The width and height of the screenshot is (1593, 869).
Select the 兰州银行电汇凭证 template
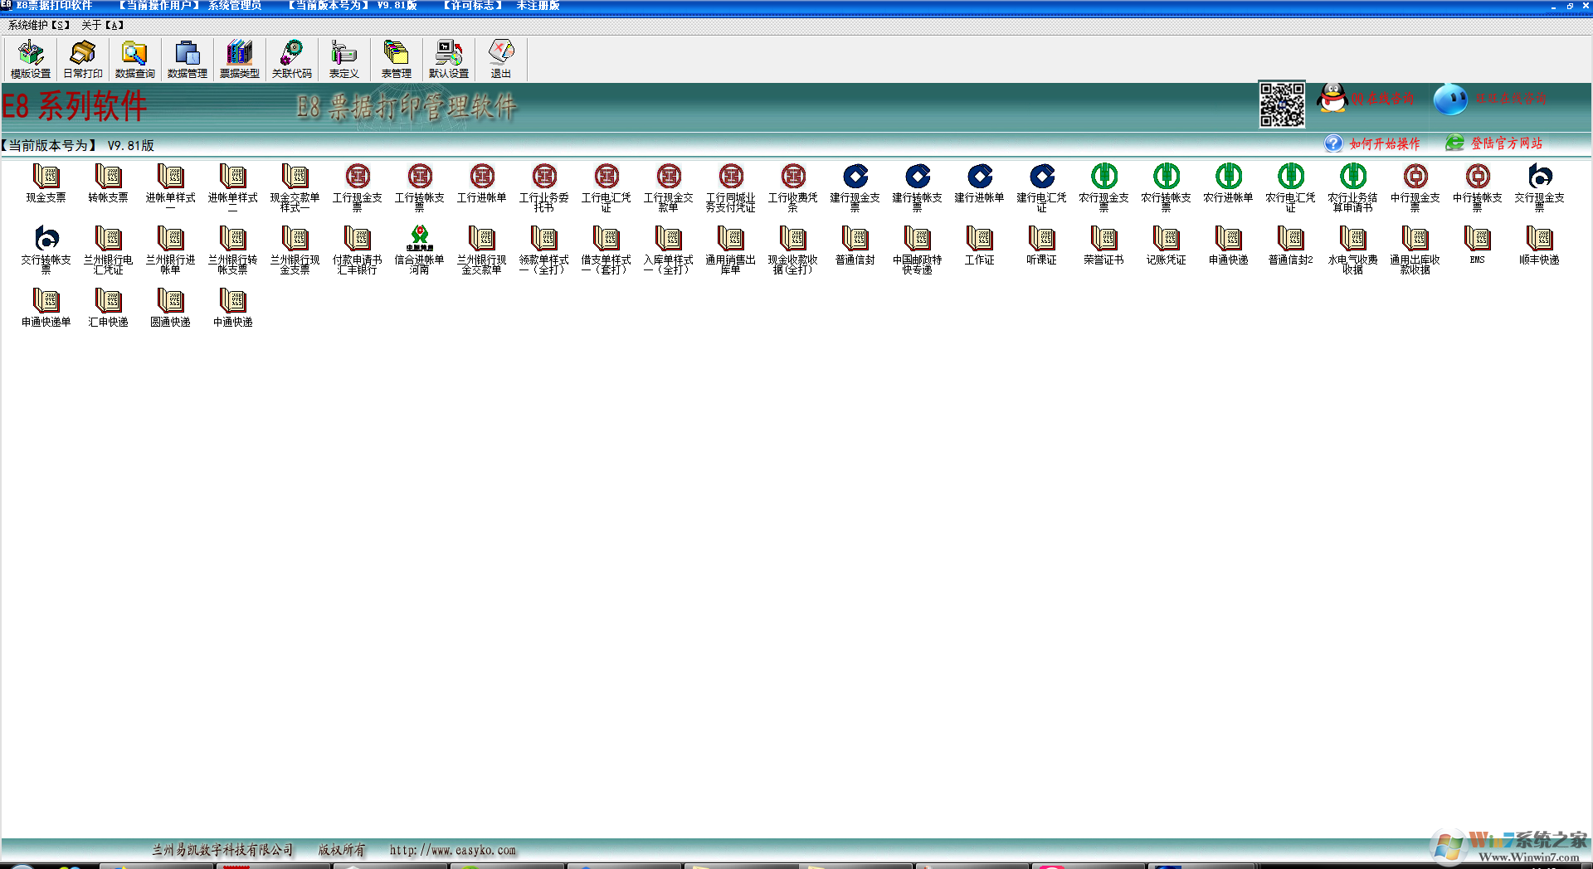click(x=109, y=250)
